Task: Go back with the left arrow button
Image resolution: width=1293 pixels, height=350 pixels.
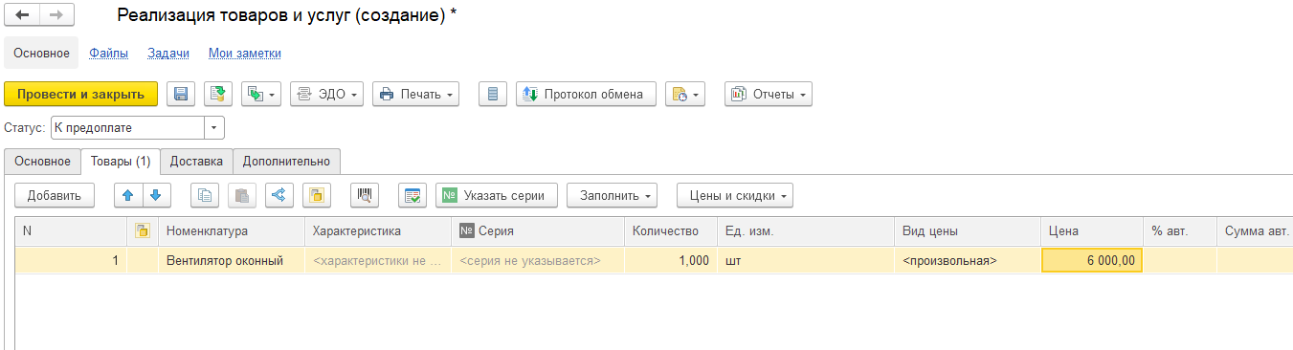Action: [22, 15]
